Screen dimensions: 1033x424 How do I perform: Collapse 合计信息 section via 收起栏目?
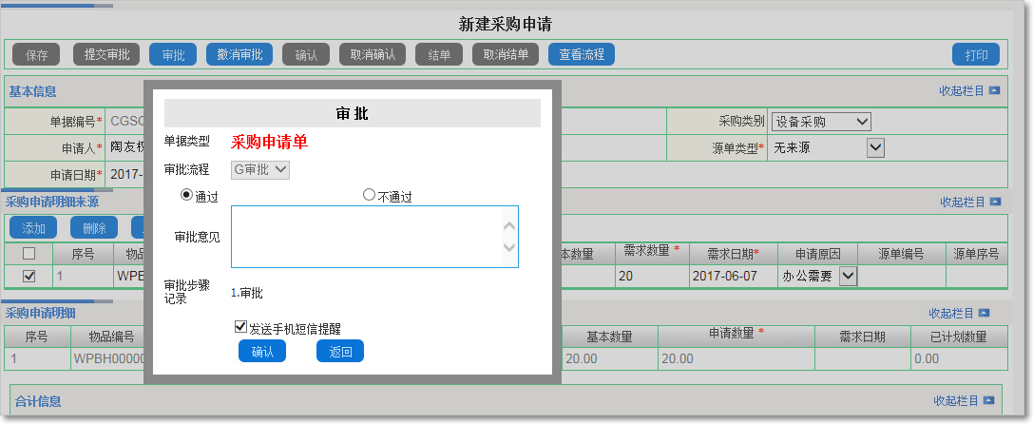[x=964, y=400]
